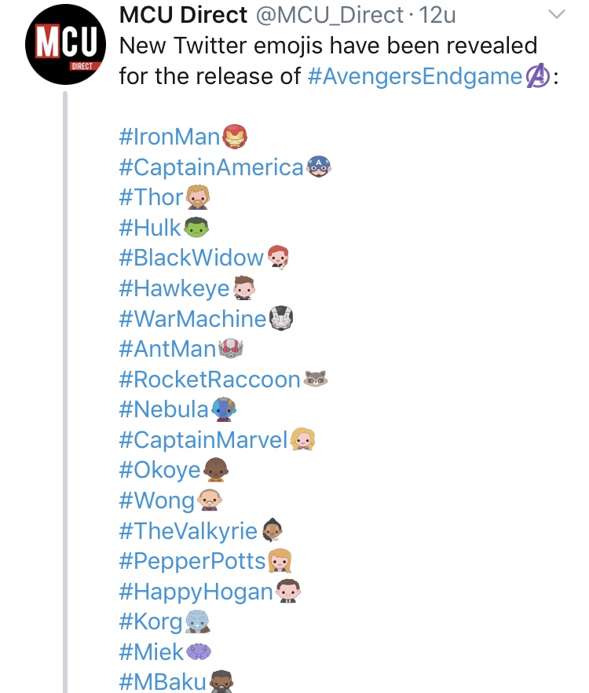
Task: Open the MCU Direct display name
Action: tap(183, 15)
